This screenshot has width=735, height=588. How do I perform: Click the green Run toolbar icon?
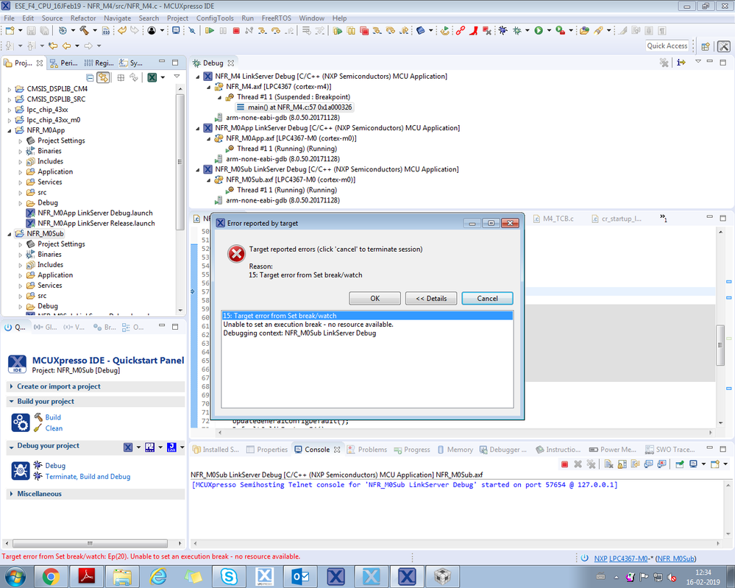539,31
